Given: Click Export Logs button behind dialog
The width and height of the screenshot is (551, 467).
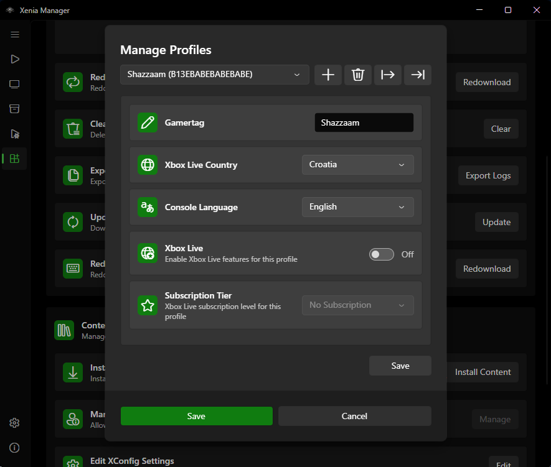Looking at the screenshot, I should pos(488,175).
